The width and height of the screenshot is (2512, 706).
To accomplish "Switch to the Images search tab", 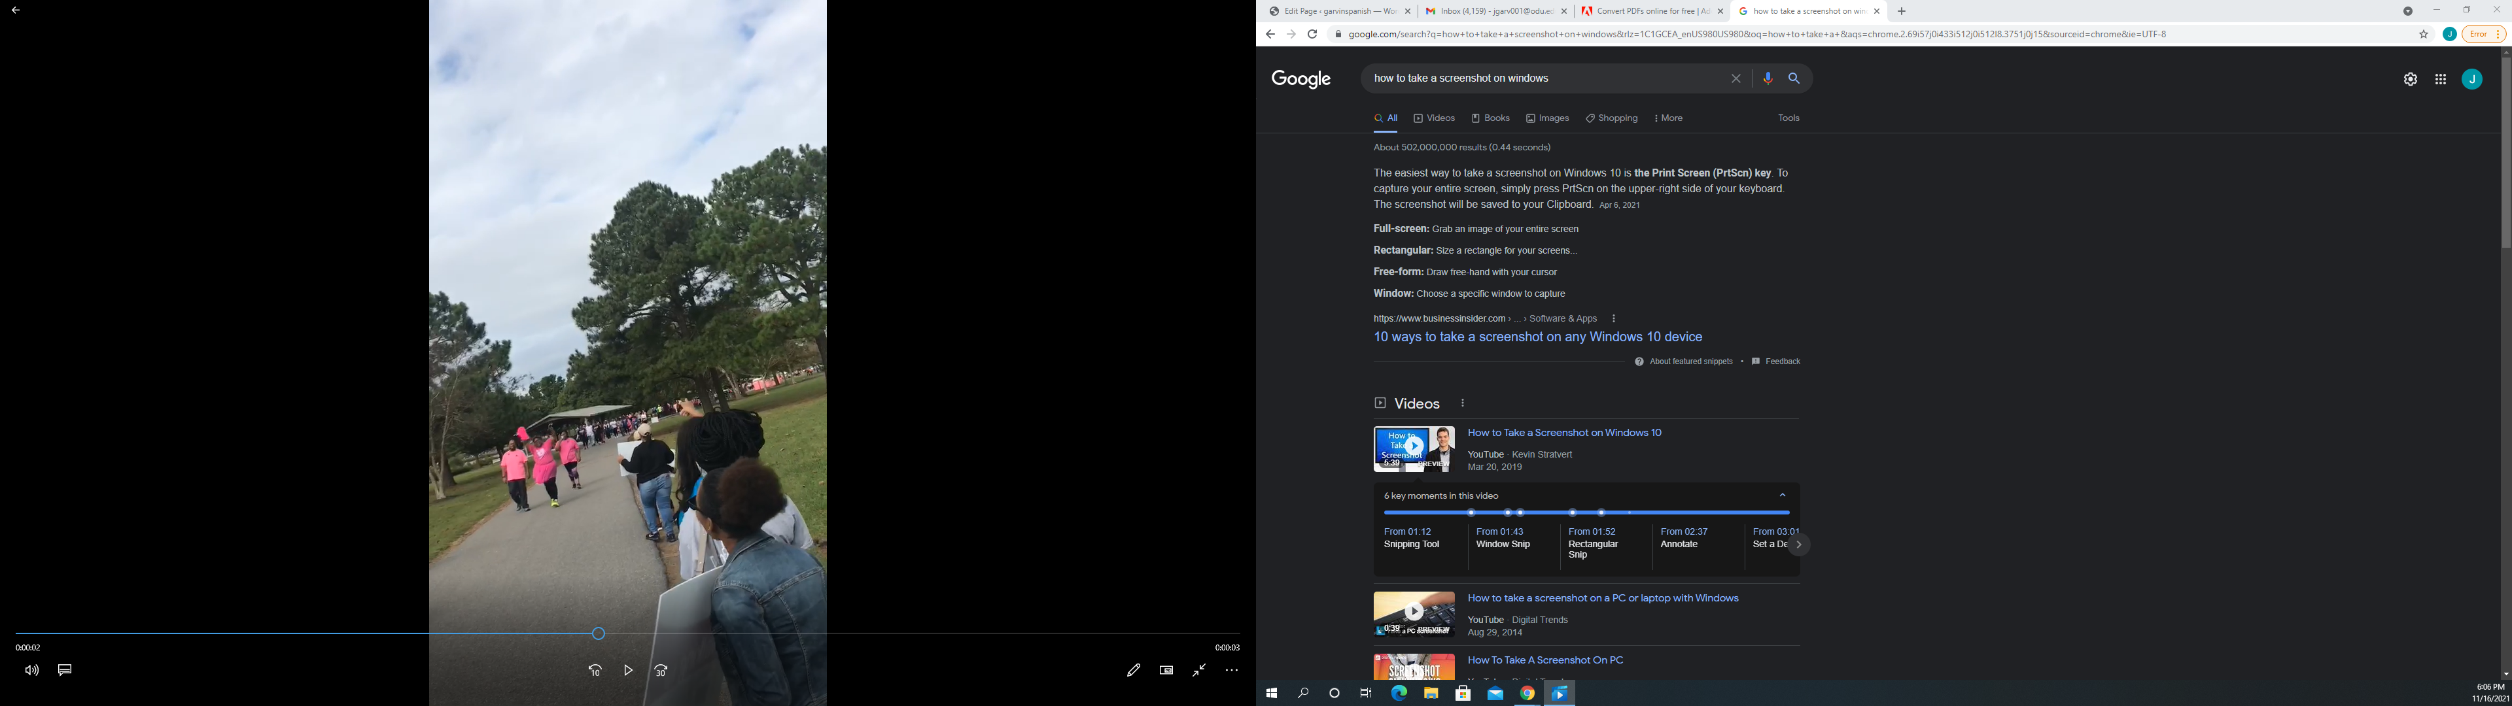I will [x=1548, y=118].
